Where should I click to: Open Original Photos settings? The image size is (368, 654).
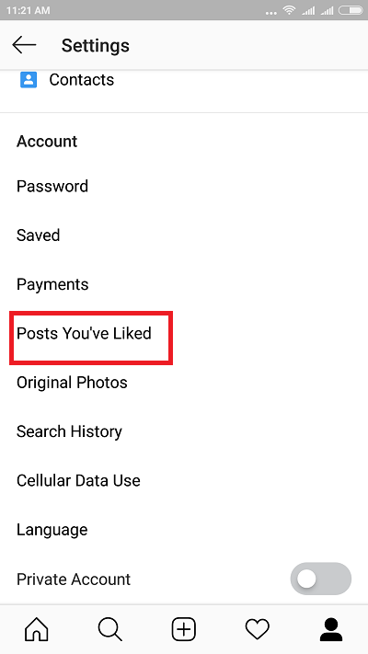(184, 383)
